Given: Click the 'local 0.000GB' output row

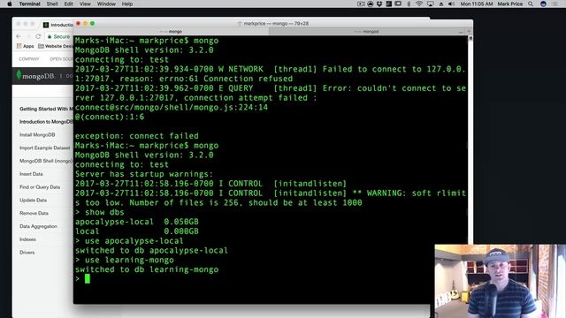Looking at the screenshot, I should [137, 231].
